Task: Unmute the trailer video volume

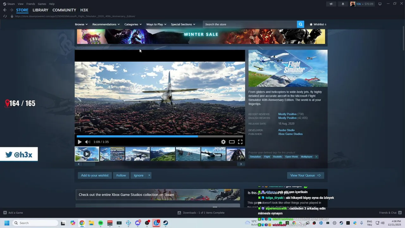Action: pyautogui.click(x=88, y=142)
